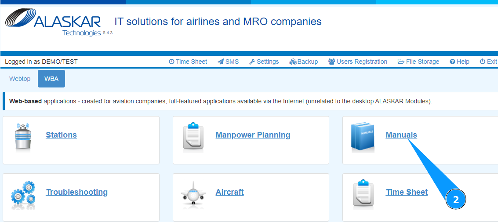This screenshot has height=222, width=498.
Task: Open the Manpower Planning link
Action: coord(253,135)
